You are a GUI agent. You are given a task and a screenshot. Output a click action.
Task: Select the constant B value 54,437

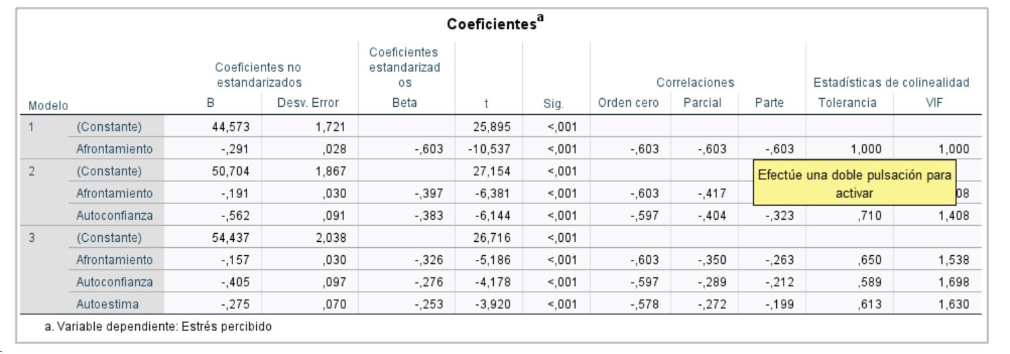coord(230,238)
